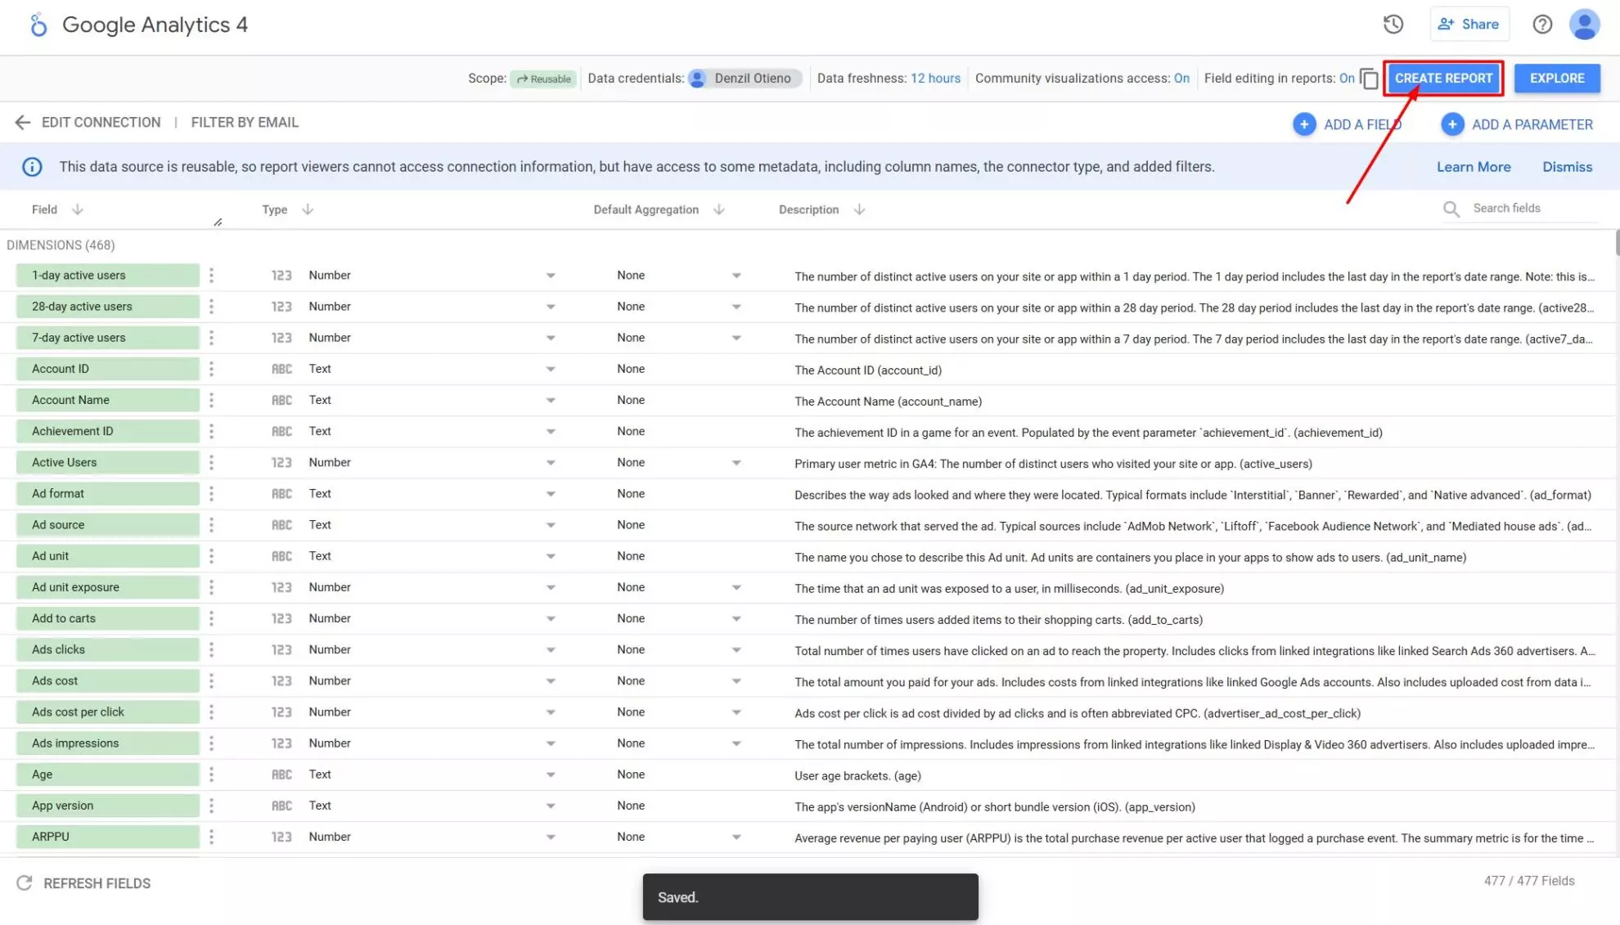Open the three-dot menu for ARPPU

pos(211,837)
